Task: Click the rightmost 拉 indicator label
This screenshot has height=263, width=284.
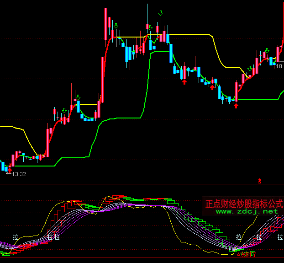Action: [279, 237]
